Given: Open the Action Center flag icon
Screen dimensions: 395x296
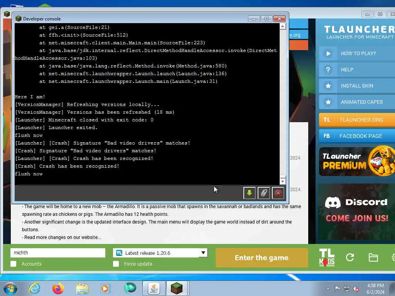Looking at the screenshot, I should (x=337, y=288).
